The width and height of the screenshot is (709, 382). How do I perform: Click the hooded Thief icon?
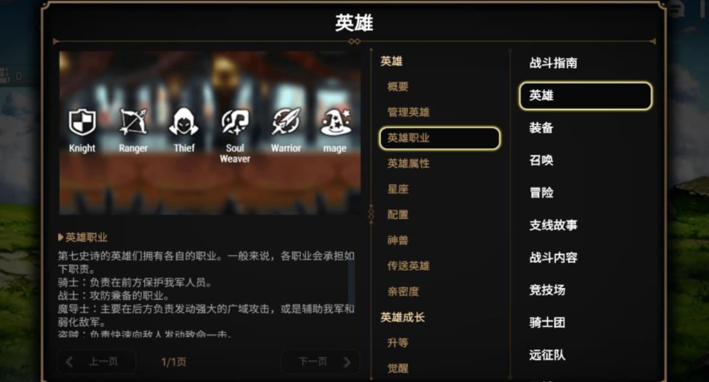pyautogui.click(x=184, y=122)
